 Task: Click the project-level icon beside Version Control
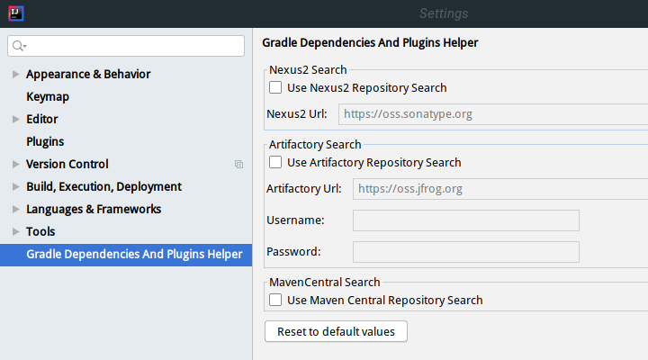tap(238, 164)
